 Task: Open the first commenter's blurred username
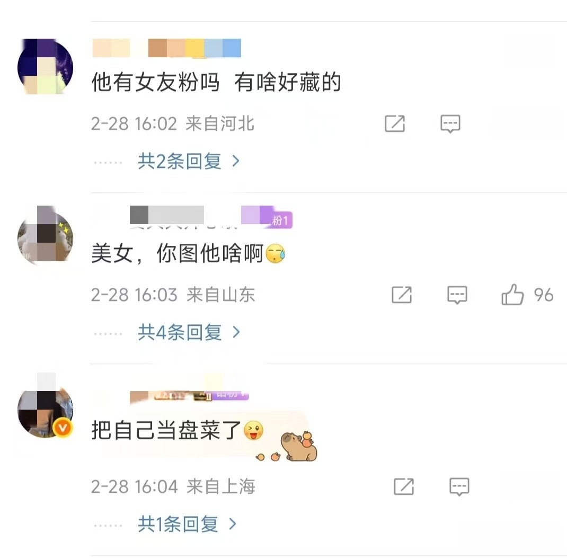tap(167, 48)
